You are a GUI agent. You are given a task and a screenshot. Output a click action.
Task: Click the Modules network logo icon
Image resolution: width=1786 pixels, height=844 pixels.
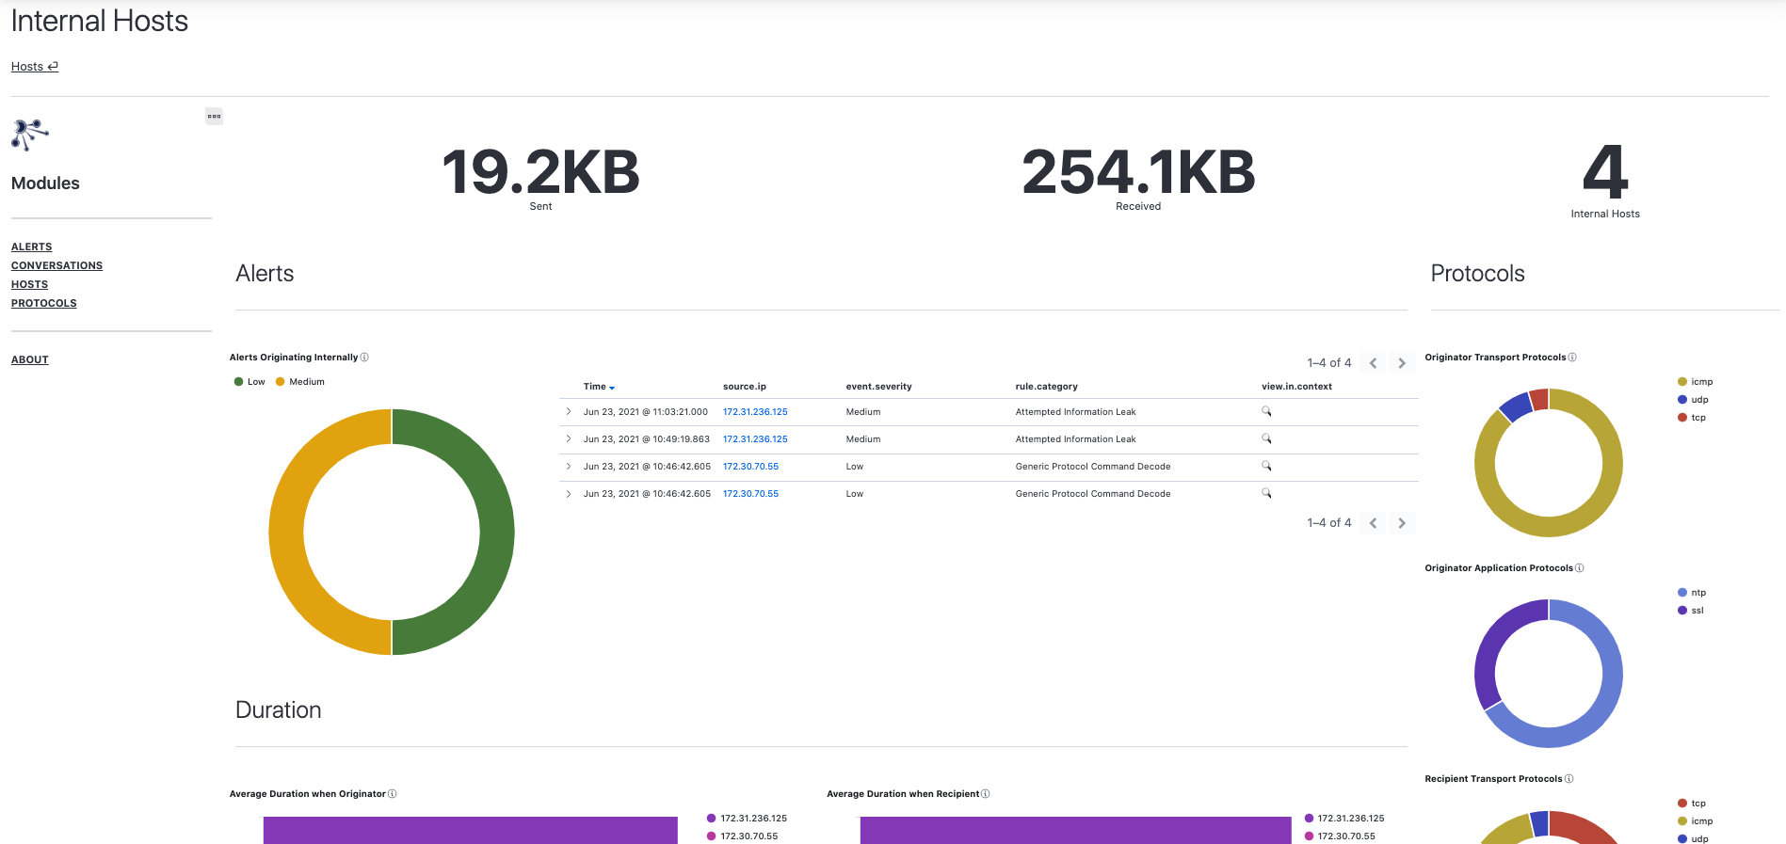point(29,135)
